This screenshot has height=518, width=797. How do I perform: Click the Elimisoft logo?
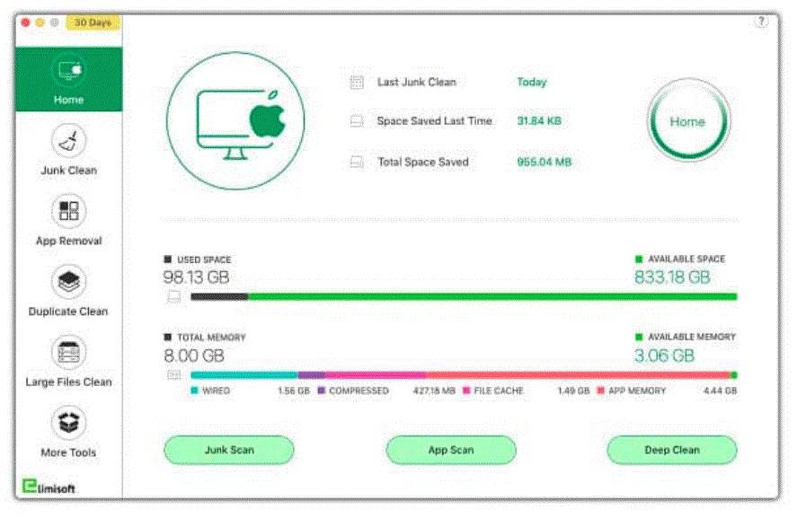click(x=49, y=486)
